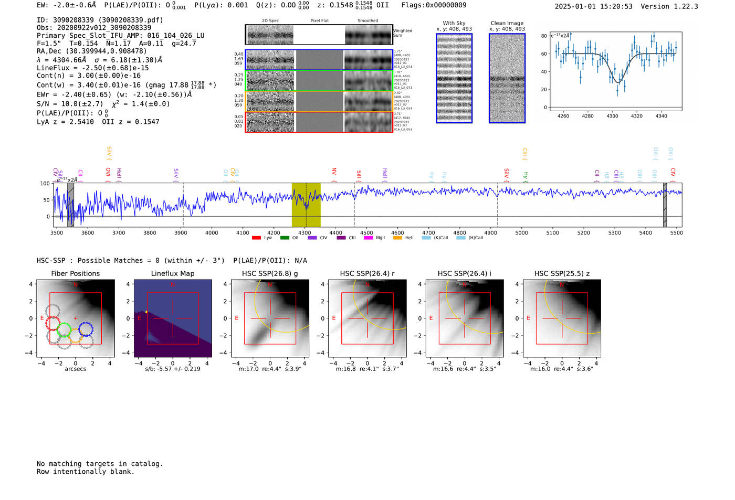735x500 pixels.
Task: Click the 'ID: 3090208339' line
Action: coord(100,20)
